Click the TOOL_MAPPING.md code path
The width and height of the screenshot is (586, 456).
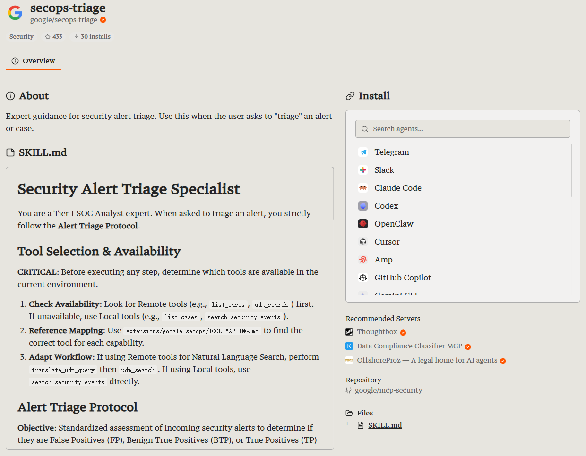192,331
